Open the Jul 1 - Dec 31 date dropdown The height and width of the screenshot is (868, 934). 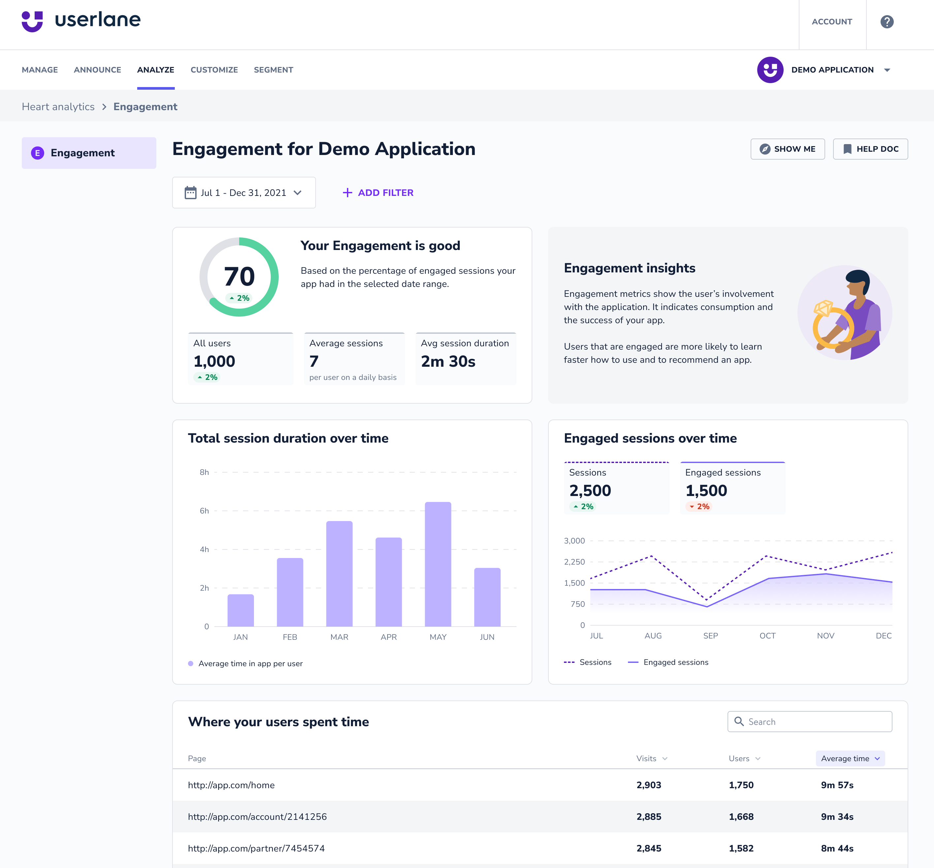[x=244, y=193]
